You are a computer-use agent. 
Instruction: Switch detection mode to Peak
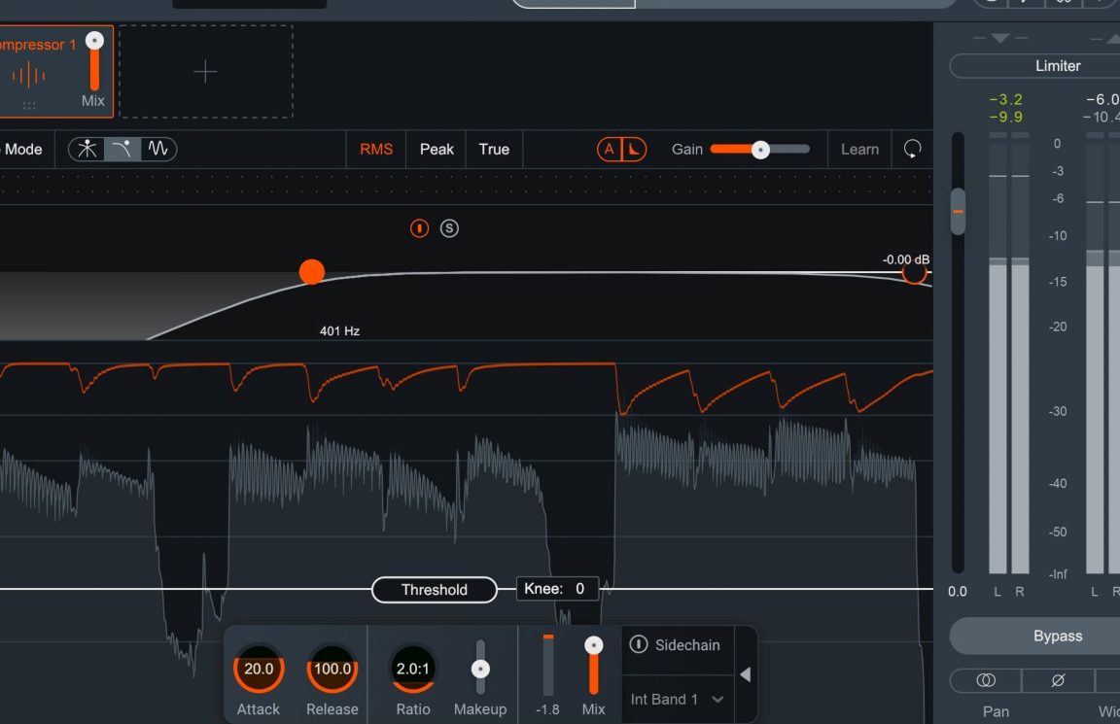coord(436,149)
